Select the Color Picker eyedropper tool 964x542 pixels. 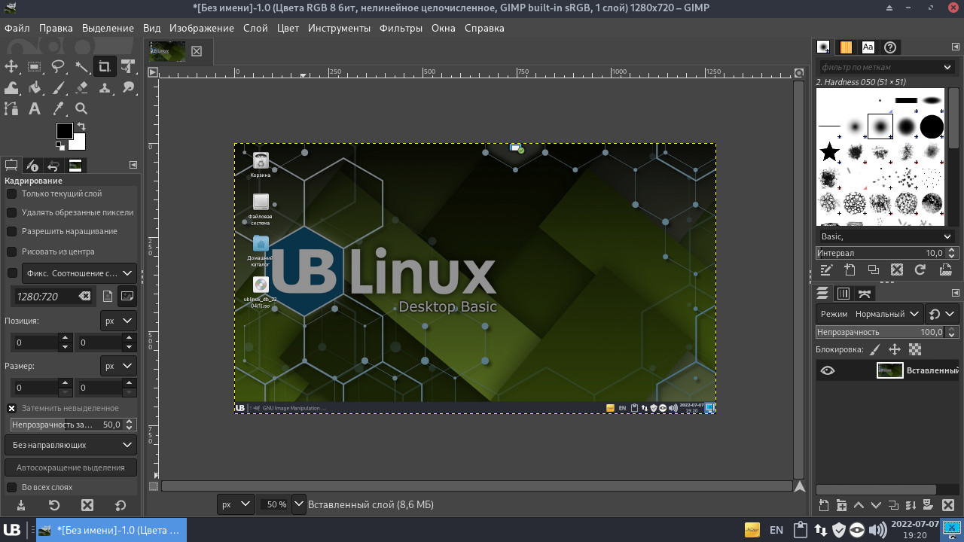tap(58, 108)
